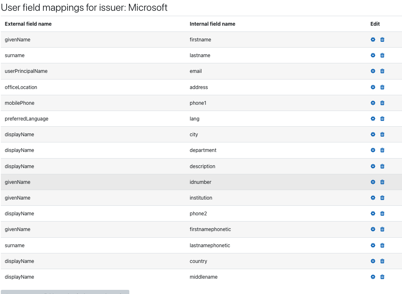This screenshot has height=294, width=402.
Task: Open edit gear for institution mapping
Action: click(373, 198)
